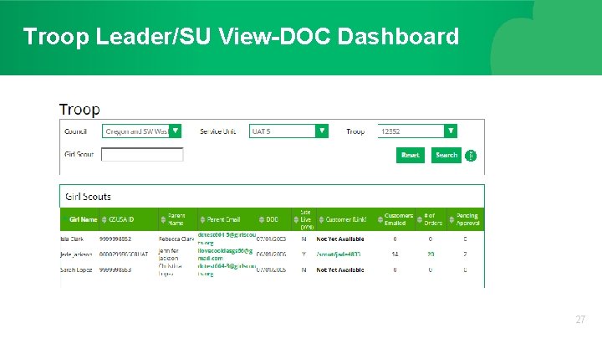Viewport: 602px width, 339px height.
Task: Open Jade Jackson's customer site link
Action: (339, 254)
